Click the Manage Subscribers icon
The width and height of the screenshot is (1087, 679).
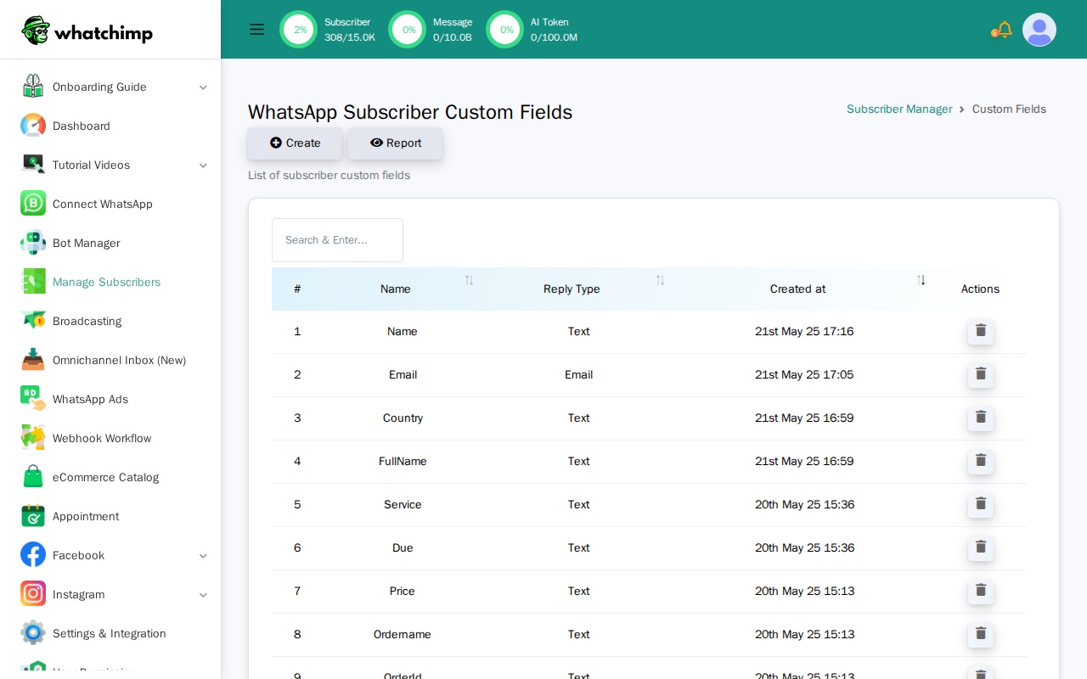[33, 282]
